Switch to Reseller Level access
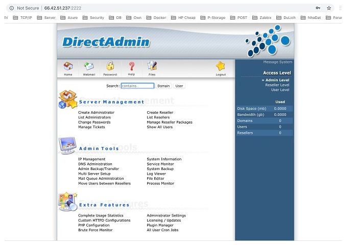 click(x=277, y=85)
